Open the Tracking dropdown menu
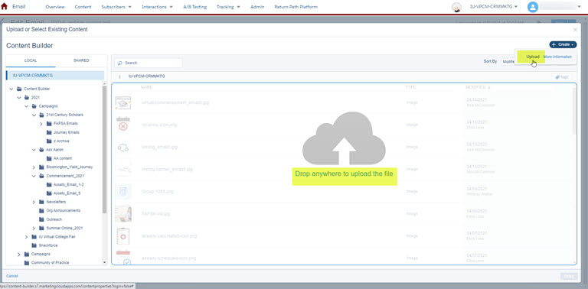Screen dimensions: 588x289 tap(228, 7)
